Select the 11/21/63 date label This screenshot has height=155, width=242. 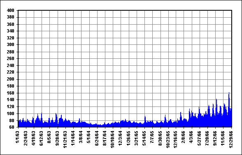click(x=65, y=139)
